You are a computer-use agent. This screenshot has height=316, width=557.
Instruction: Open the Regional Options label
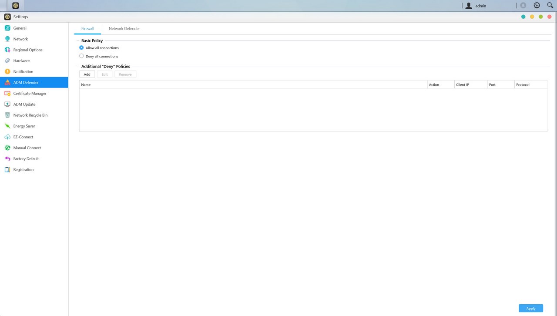point(28,50)
